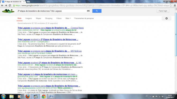Open a new tab

coord(28,2)
